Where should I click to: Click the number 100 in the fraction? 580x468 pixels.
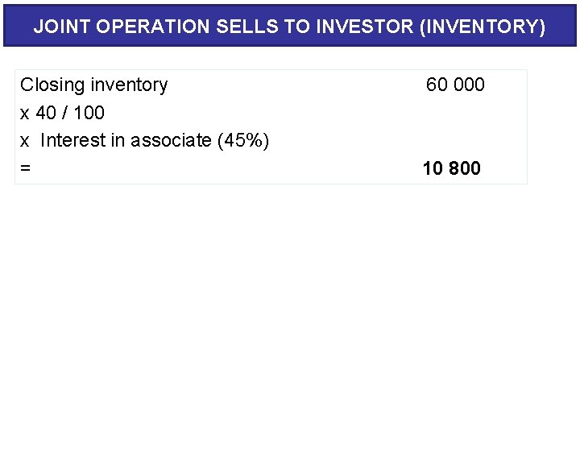(x=89, y=113)
